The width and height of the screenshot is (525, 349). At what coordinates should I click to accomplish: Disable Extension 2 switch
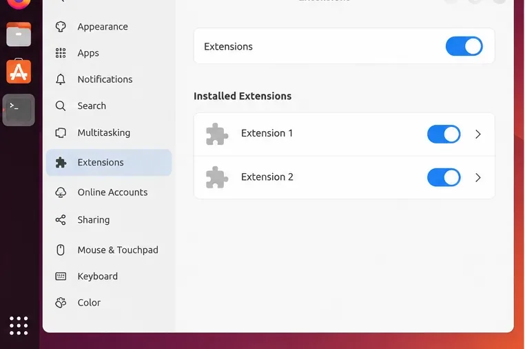(444, 177)
